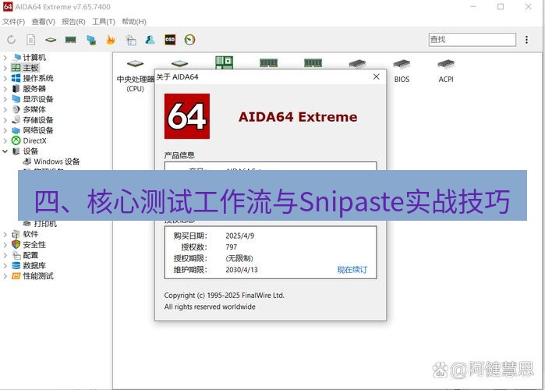Image resolution: width=545 pixels, height=390 pixels.
Task: Open the 查看(V) menu
Action: [44, 22]
